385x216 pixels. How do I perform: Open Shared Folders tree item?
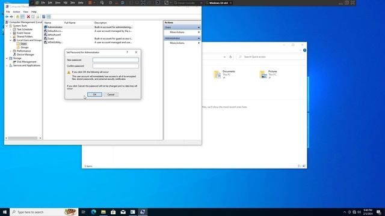pyautogui.click(x=25, y=37)
